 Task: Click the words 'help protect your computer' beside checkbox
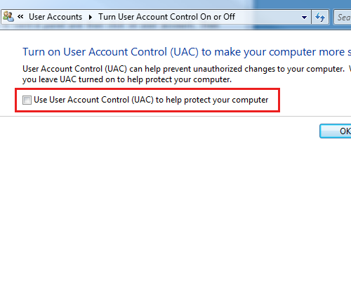(217, 100)
